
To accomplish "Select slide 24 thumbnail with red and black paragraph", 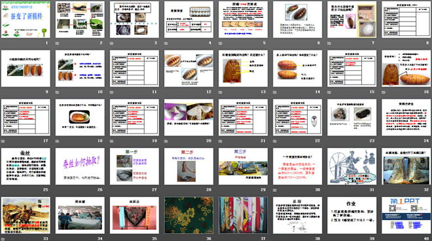I will [406, 117].
